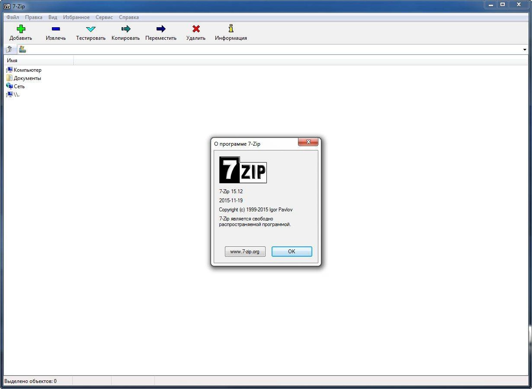
Task: Click the Сеть label in list
Action: (x=19, y=86)
